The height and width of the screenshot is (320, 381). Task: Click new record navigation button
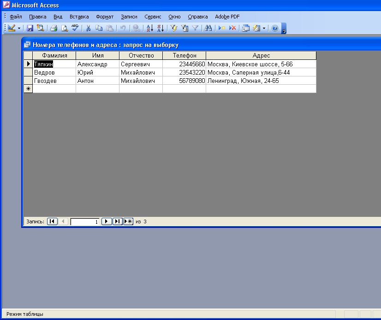[x=128, y=221]
